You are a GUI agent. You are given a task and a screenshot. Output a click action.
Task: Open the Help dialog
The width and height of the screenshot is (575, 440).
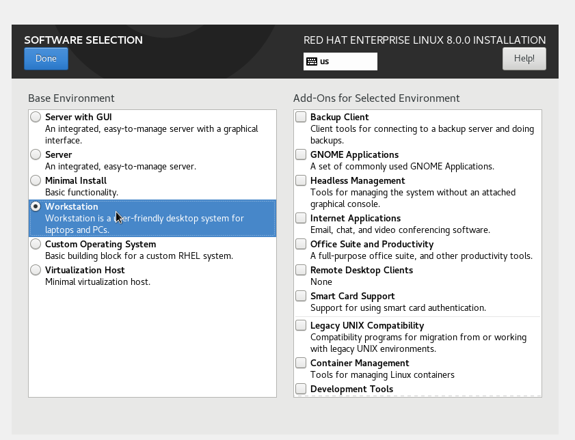(x=524, y=59)
